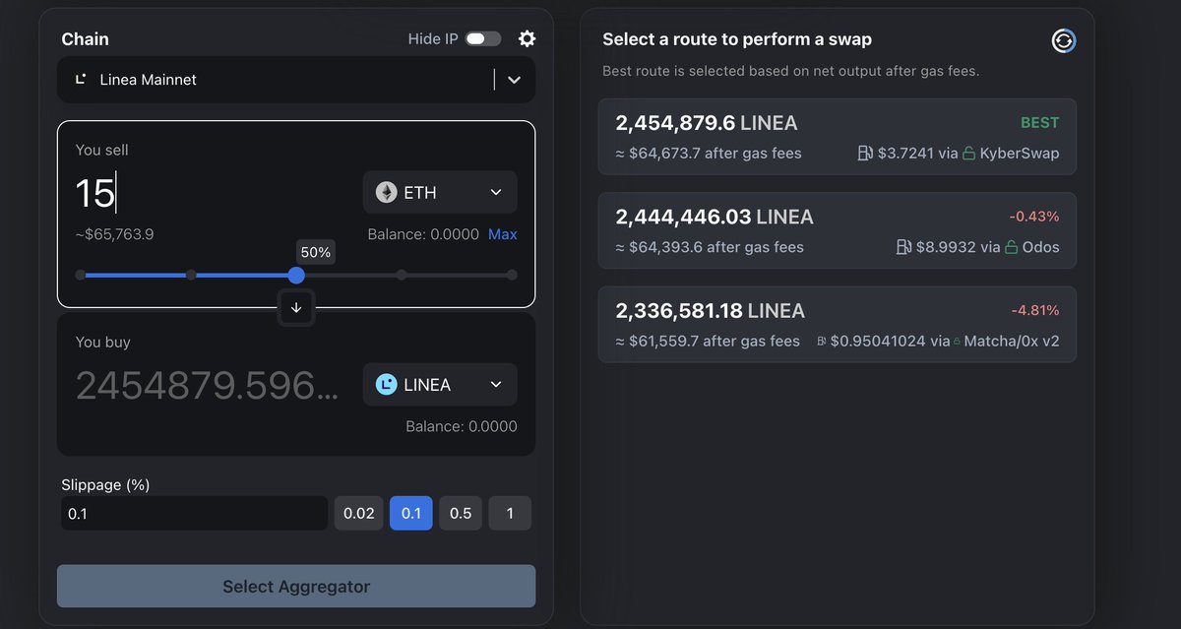1181x629 pixels.
Task: Toggle the Hide IP switch
Action: click(483, 38)
